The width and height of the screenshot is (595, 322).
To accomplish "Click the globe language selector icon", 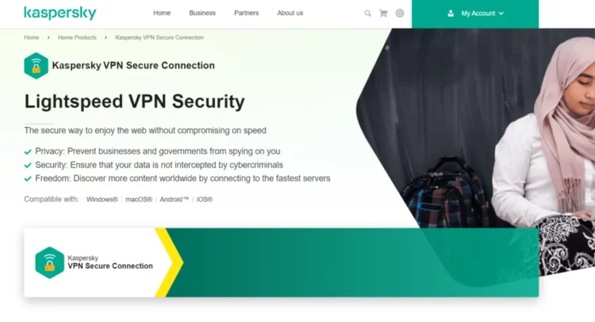I will (x=400, y=13).
